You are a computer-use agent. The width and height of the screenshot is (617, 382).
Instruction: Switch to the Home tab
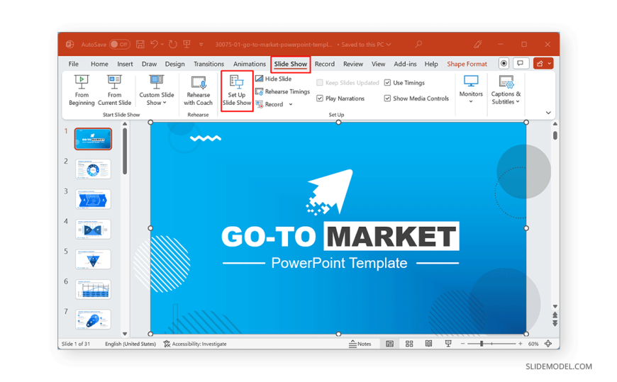99,64
